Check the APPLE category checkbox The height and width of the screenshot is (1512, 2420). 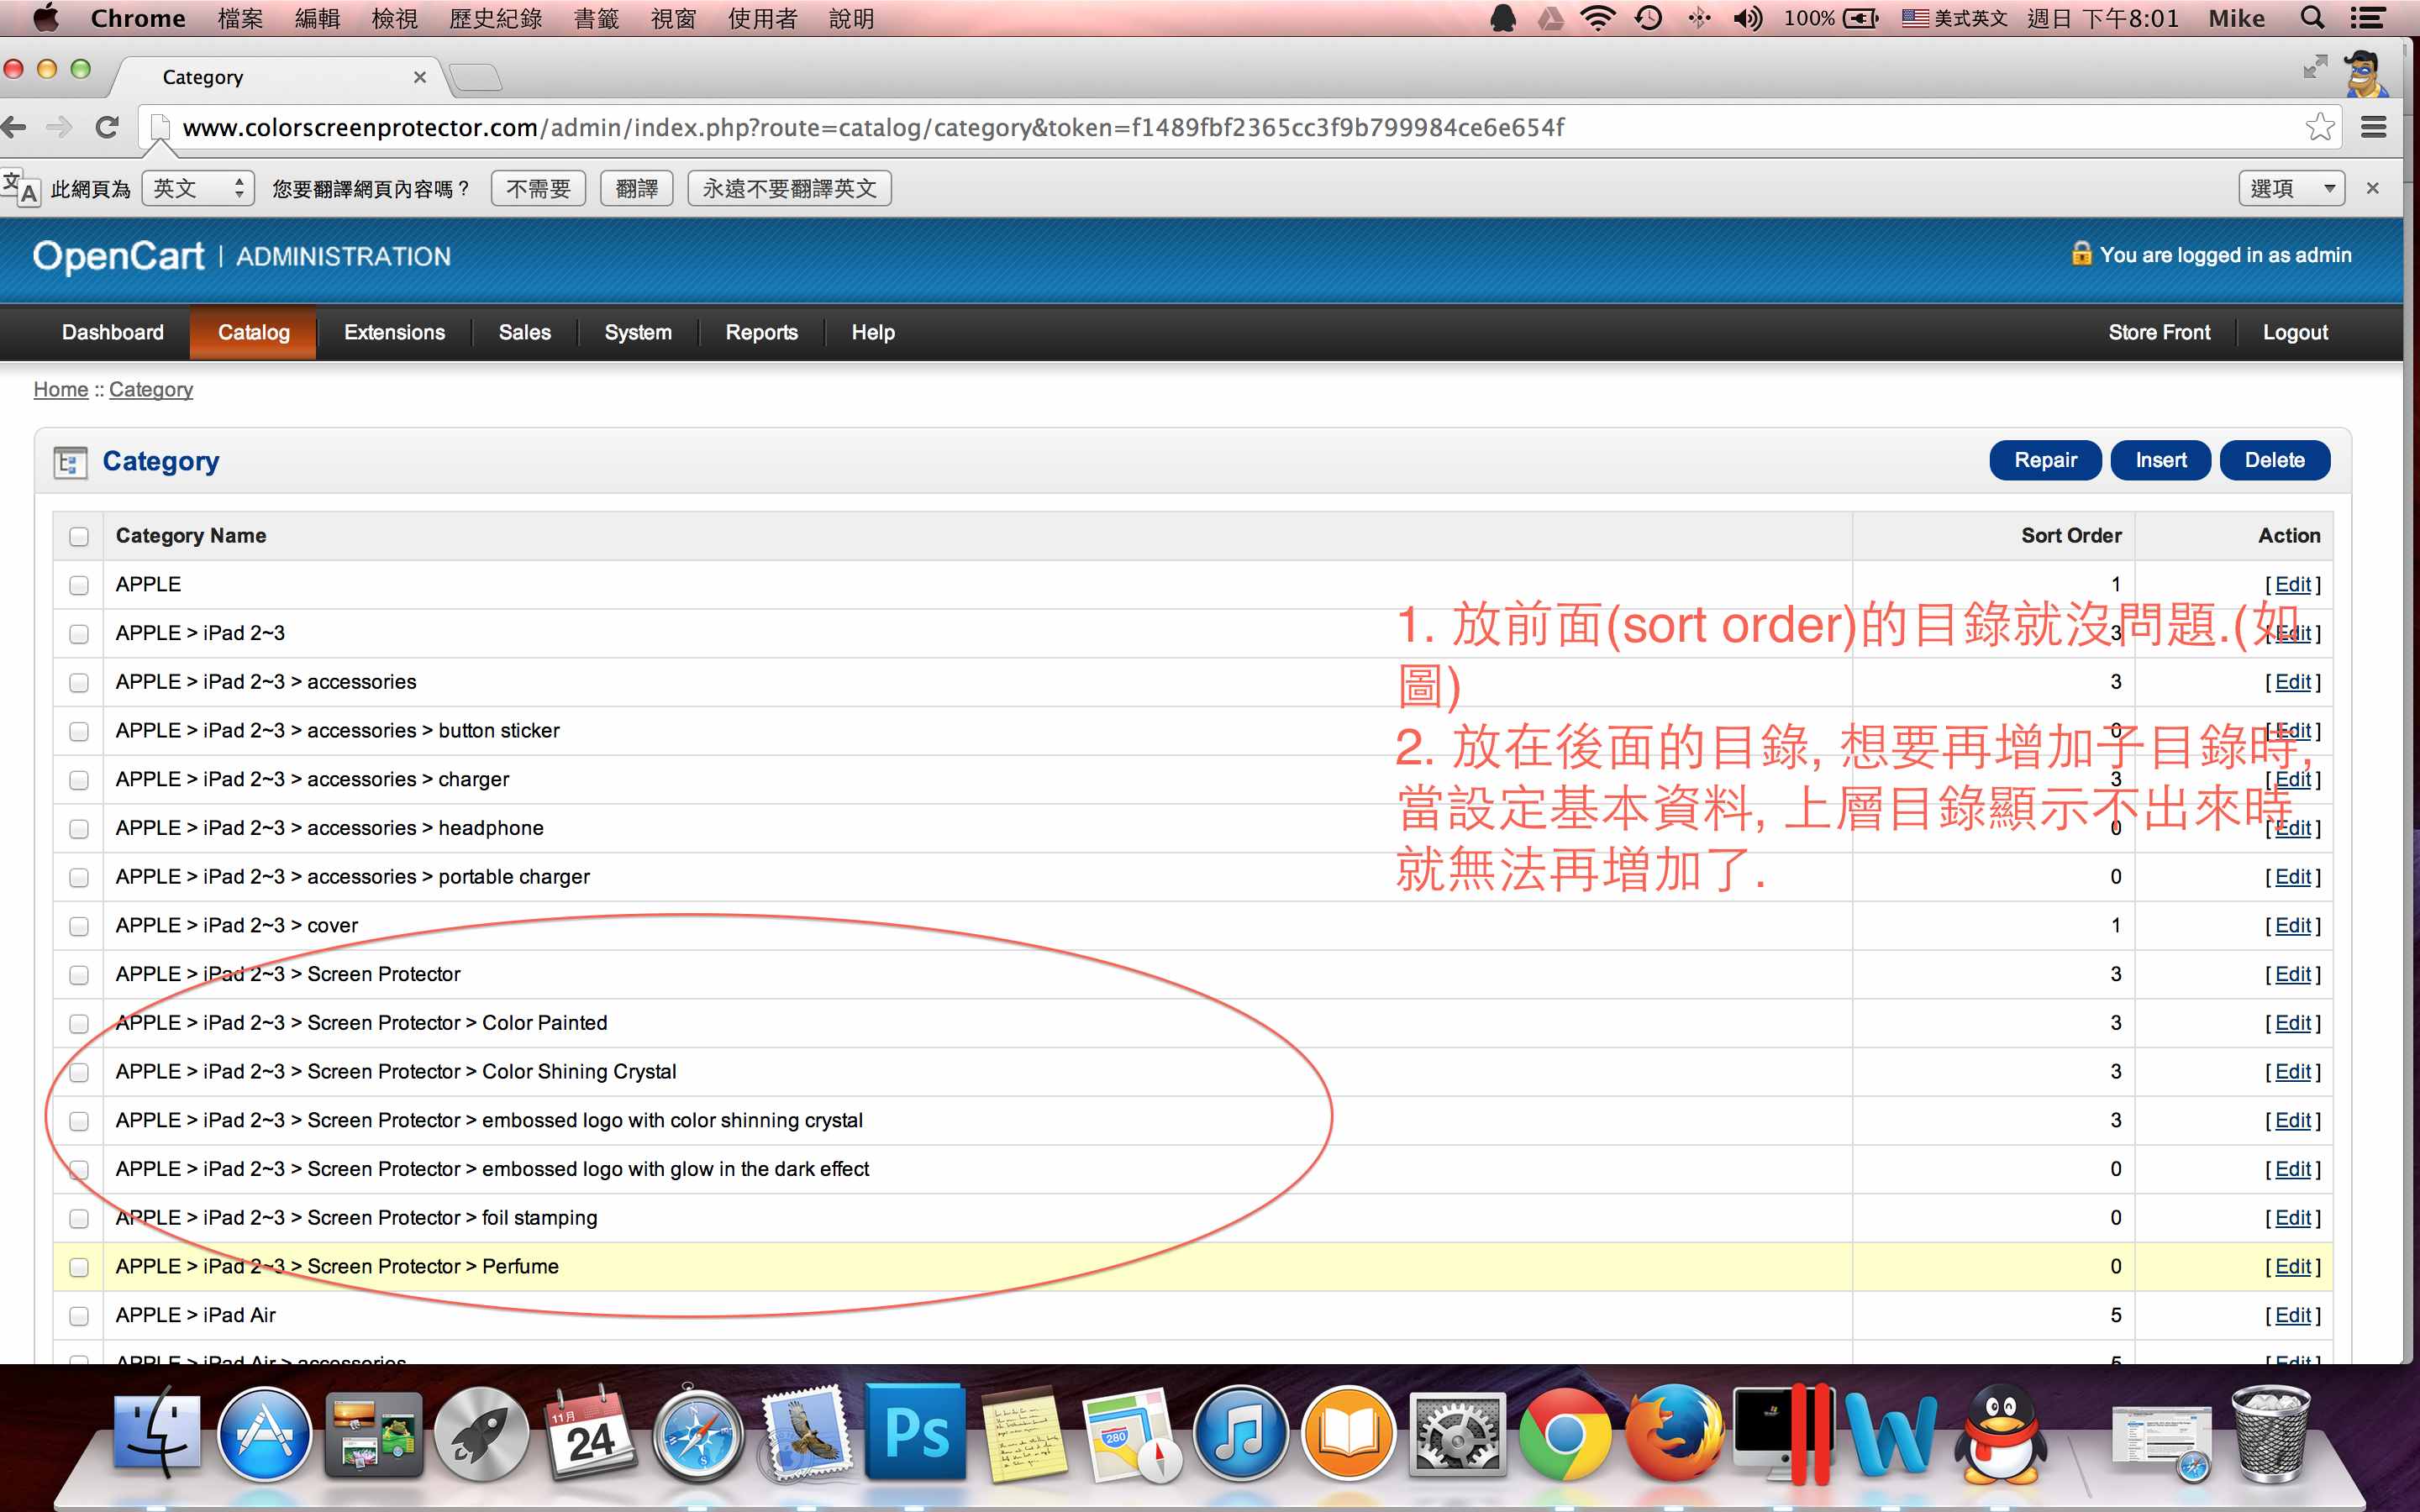click(x=79, y=585)
